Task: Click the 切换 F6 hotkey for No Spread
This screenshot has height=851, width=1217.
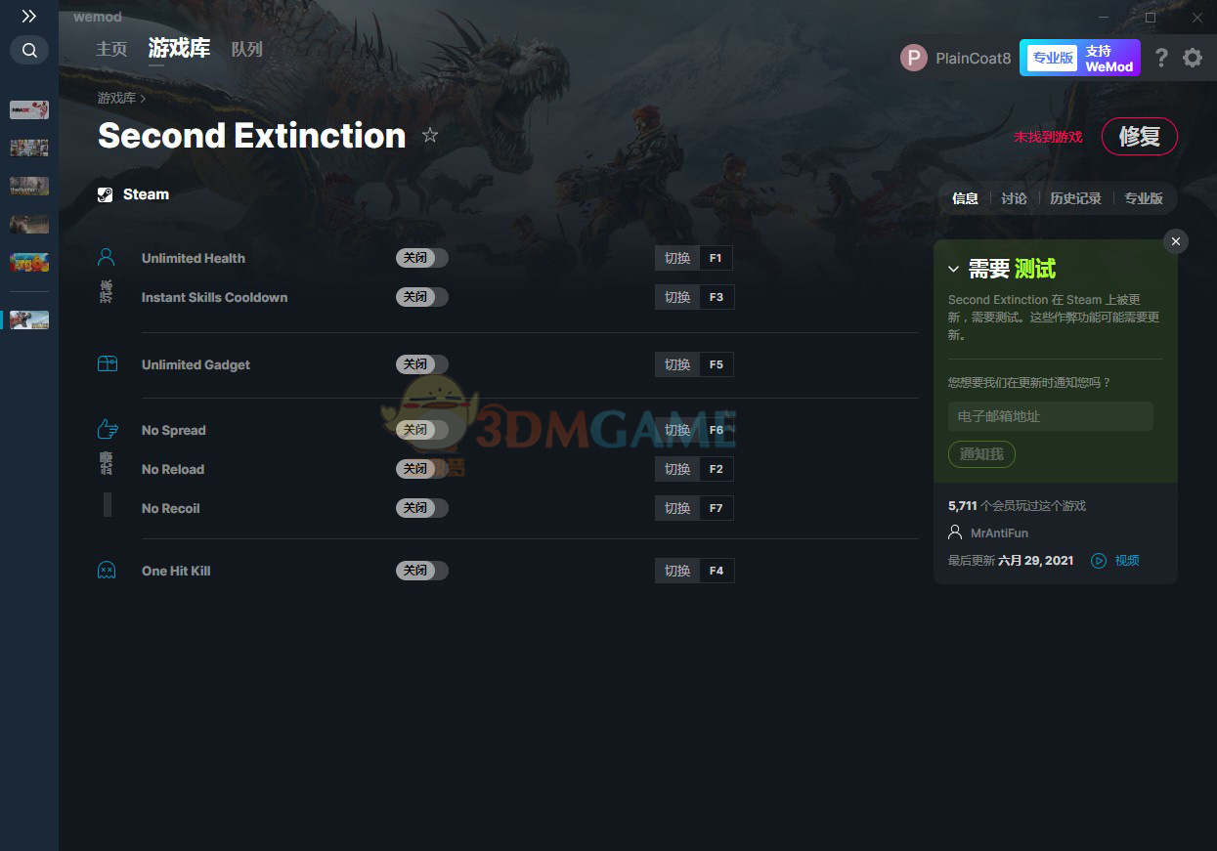Action: [x=694, y=430]
